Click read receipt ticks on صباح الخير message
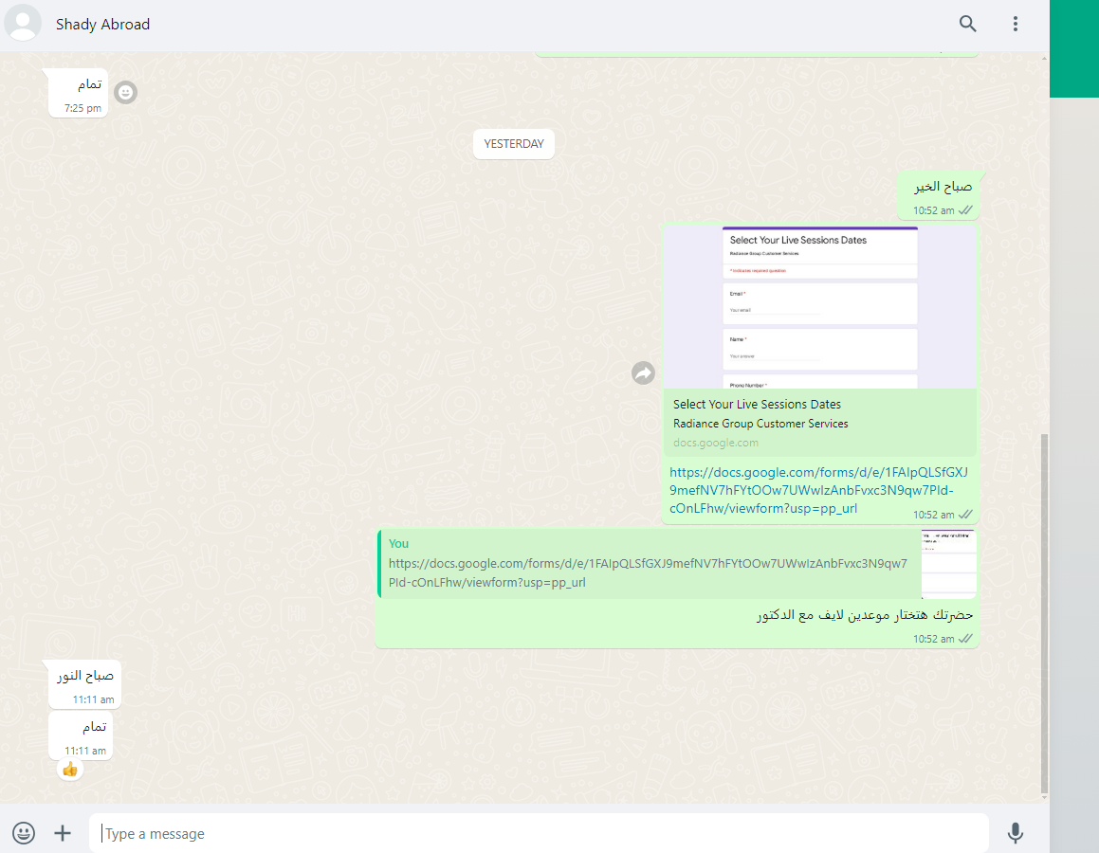The width and height of the screenshot is (1099, 853). (965, 210)
